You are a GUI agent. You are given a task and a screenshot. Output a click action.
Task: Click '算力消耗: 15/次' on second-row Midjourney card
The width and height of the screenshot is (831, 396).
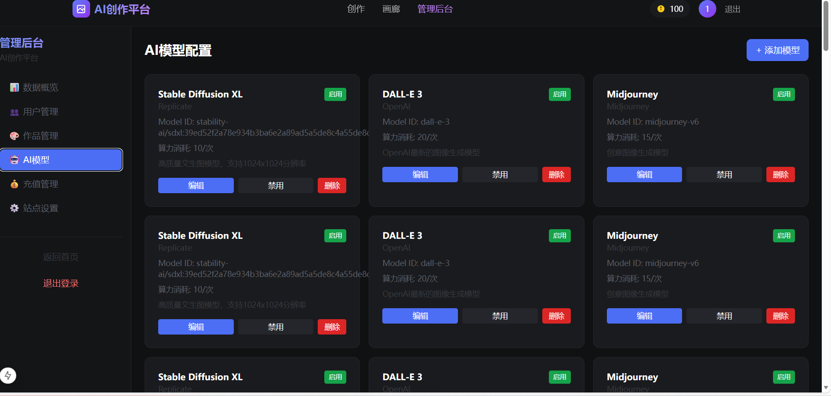click(634, 278)
